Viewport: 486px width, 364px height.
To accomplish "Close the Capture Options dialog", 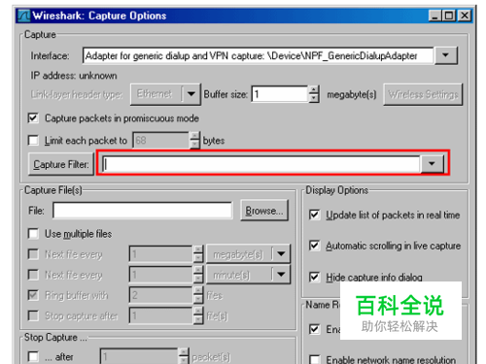I will point(465,16).
